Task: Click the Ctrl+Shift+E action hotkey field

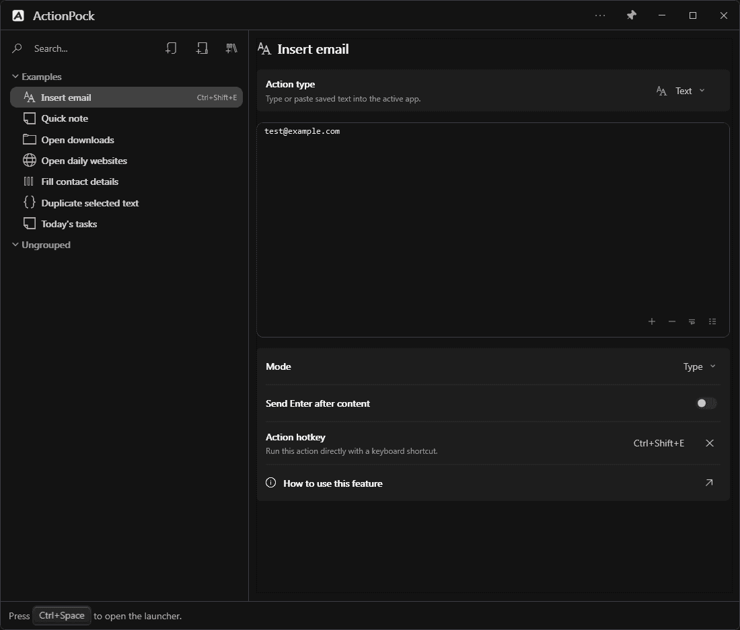Action: [659, 443]
